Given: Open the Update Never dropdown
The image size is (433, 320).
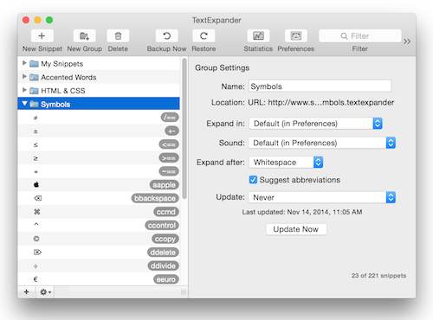Looking at the screenshot, I should [x=322, y=197].
